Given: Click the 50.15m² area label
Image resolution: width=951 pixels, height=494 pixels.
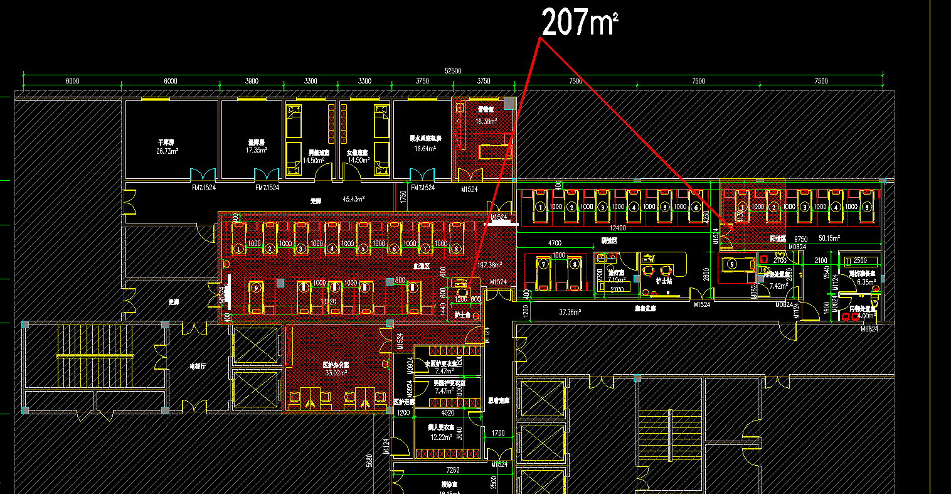Looking at the screenshot, I should [829, 239].
